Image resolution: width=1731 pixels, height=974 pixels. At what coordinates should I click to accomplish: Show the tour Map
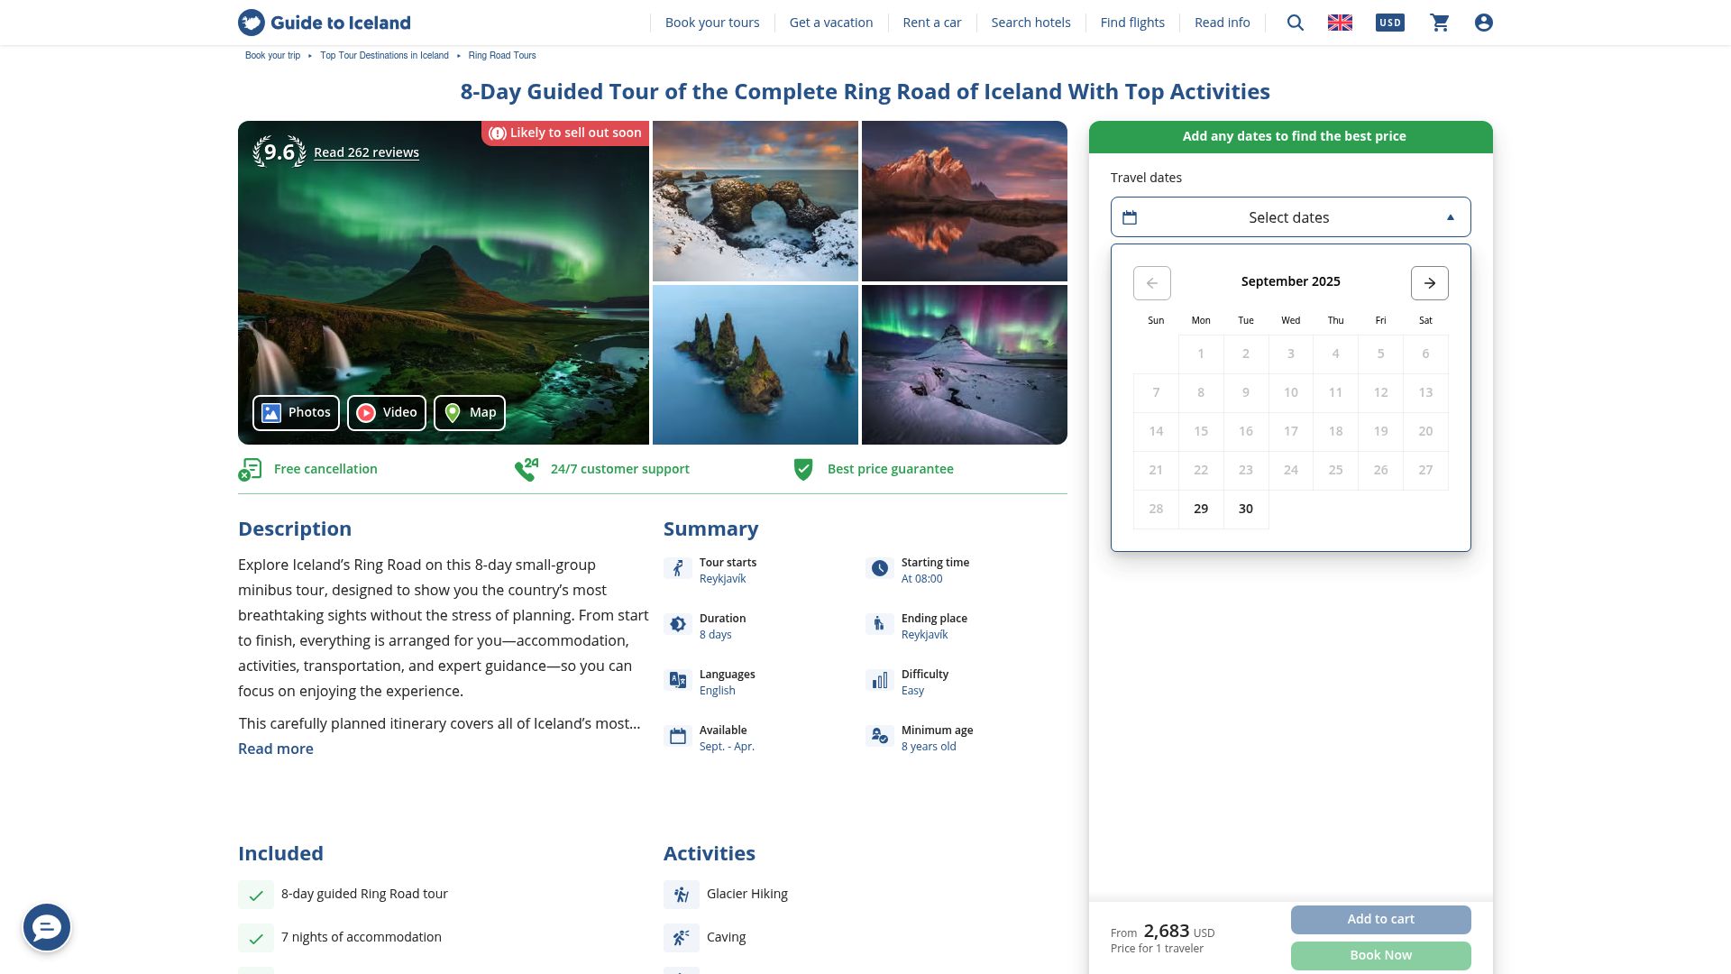click(x=470, y=413)
